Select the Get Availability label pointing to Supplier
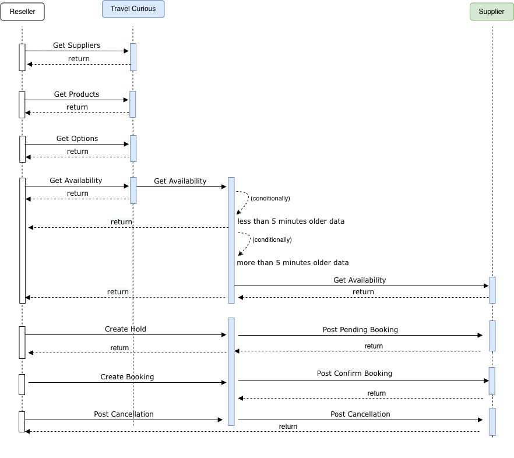 click(x=360, y=280)
